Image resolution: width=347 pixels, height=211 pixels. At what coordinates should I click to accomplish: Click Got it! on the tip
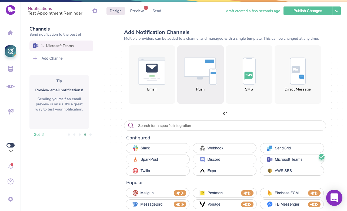click(39, 135)
